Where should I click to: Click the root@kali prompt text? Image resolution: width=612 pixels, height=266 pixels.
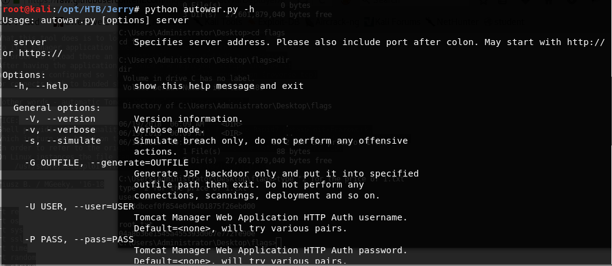(x=22, y=10)
